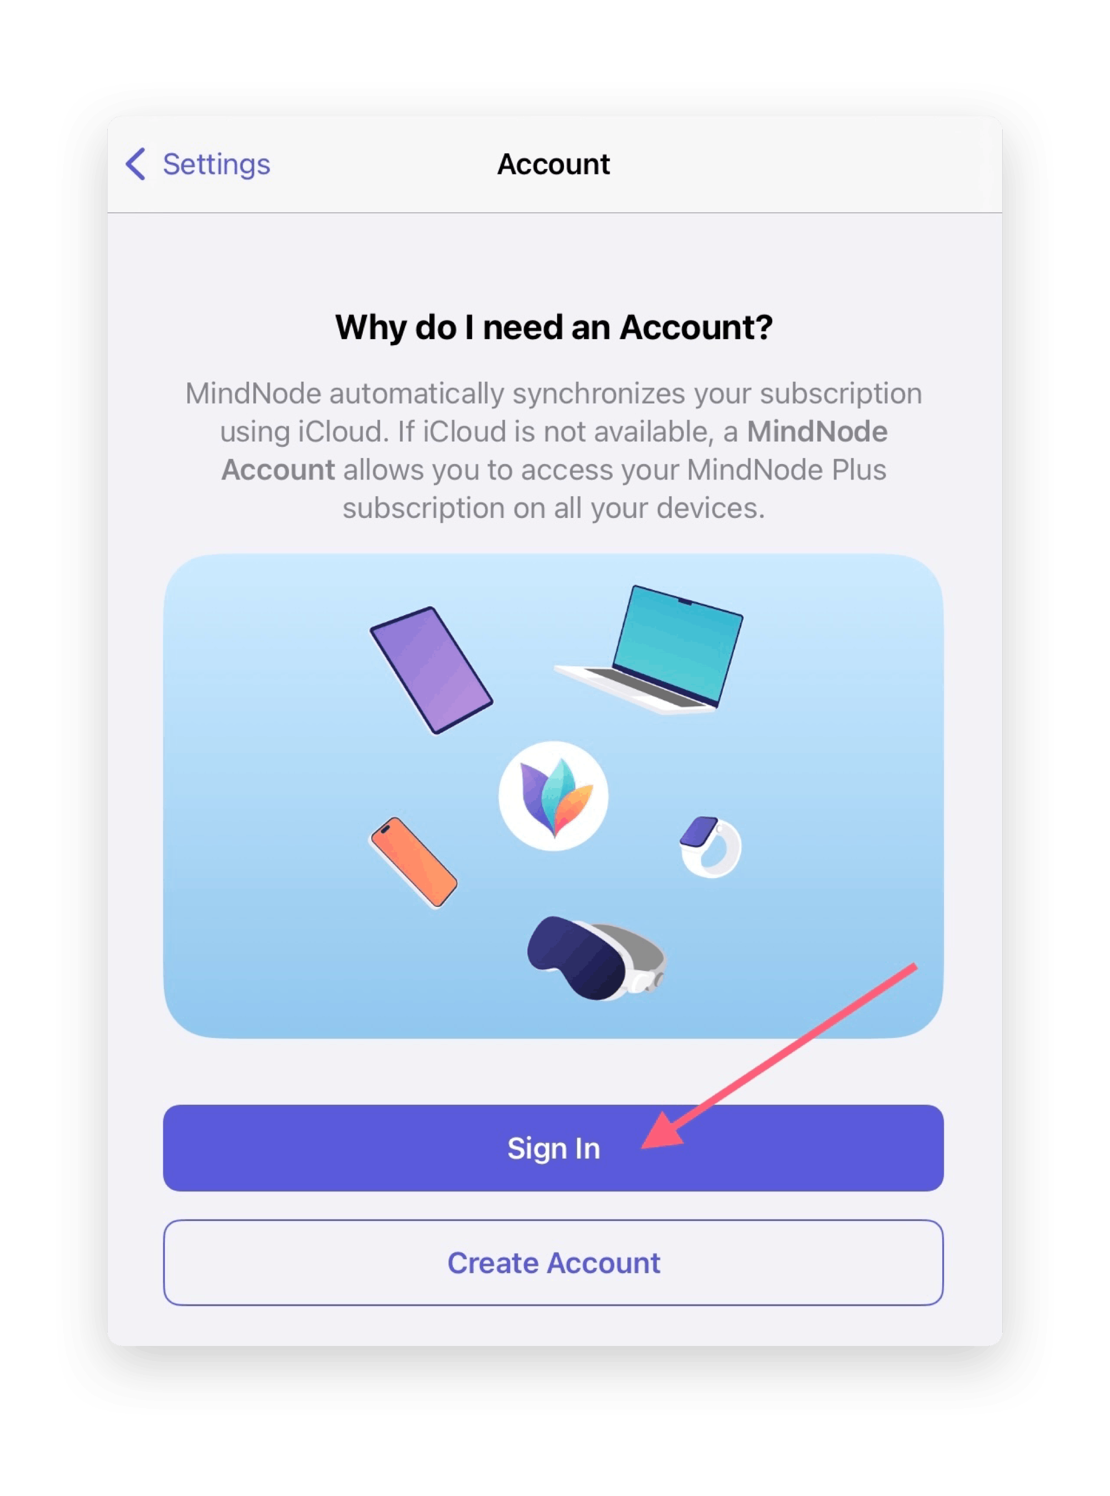Click the MindNode leaf logo

pos(553,796)
